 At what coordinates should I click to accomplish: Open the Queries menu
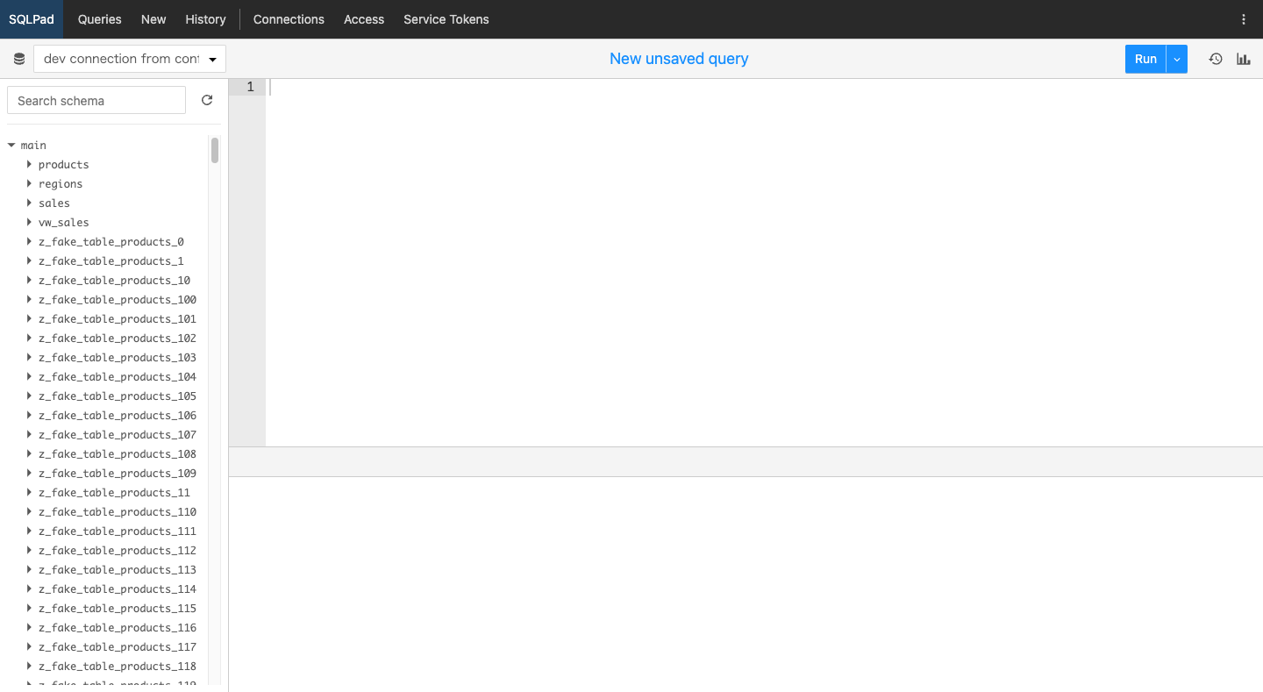[100, 19]
